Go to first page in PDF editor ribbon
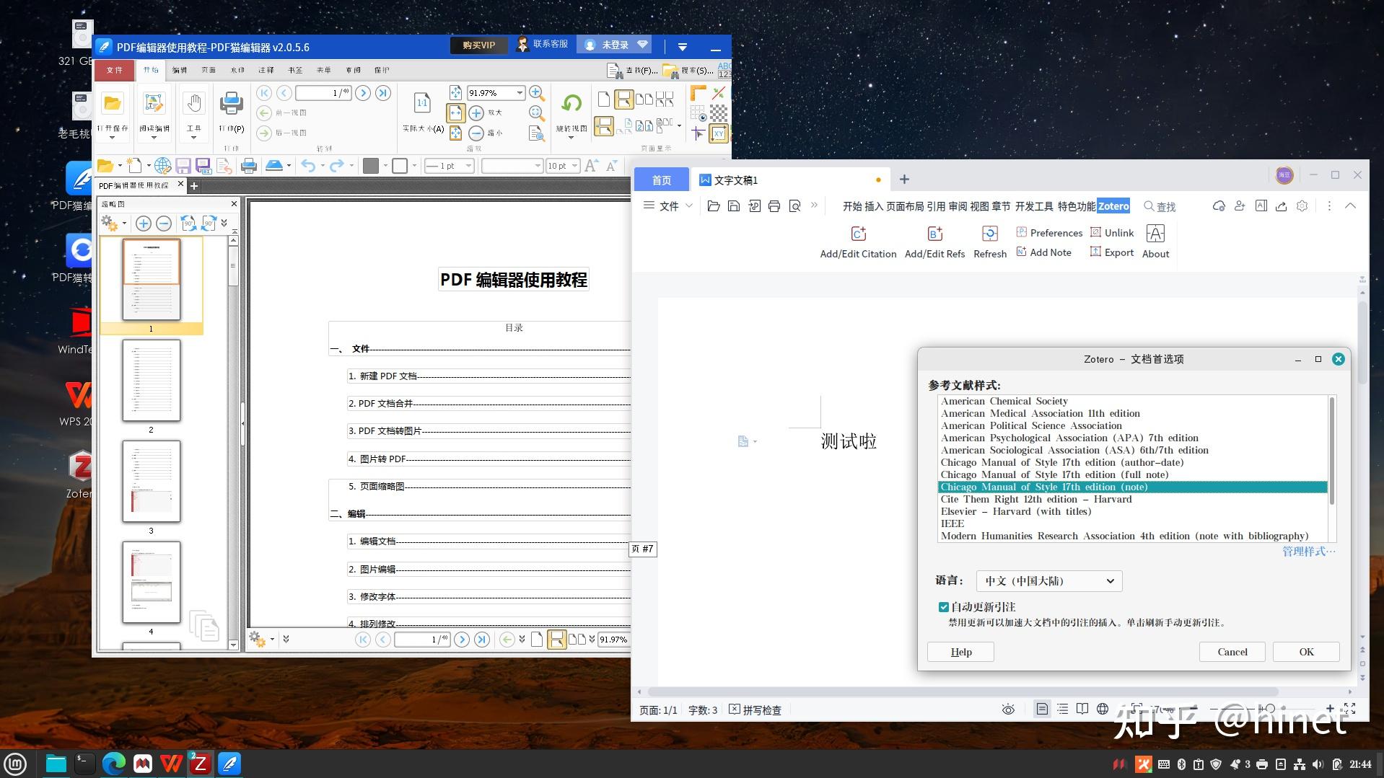This screenshot has height=778, width=1384. pos(264,93)
